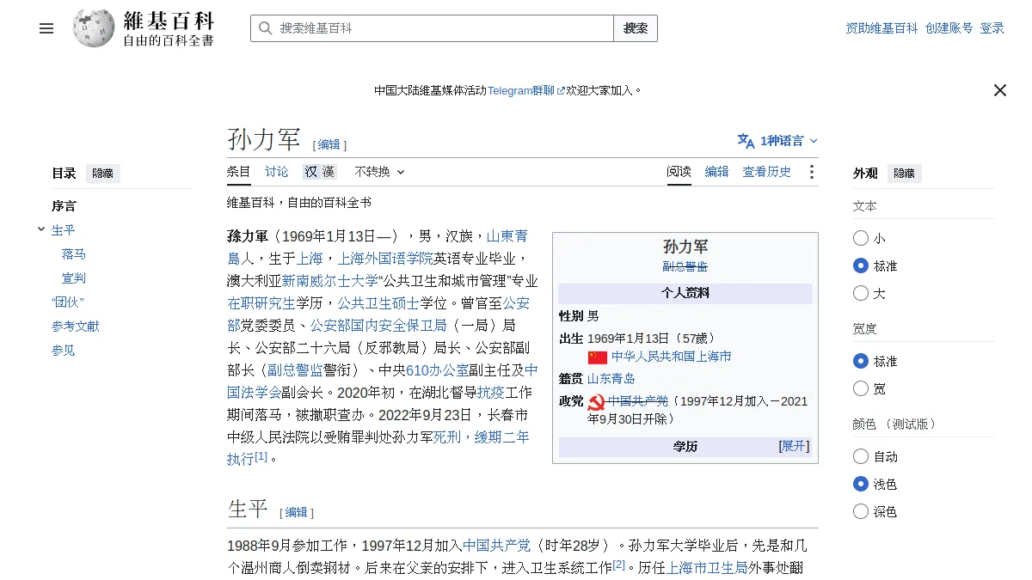Select automatic color mode radio

861,456
